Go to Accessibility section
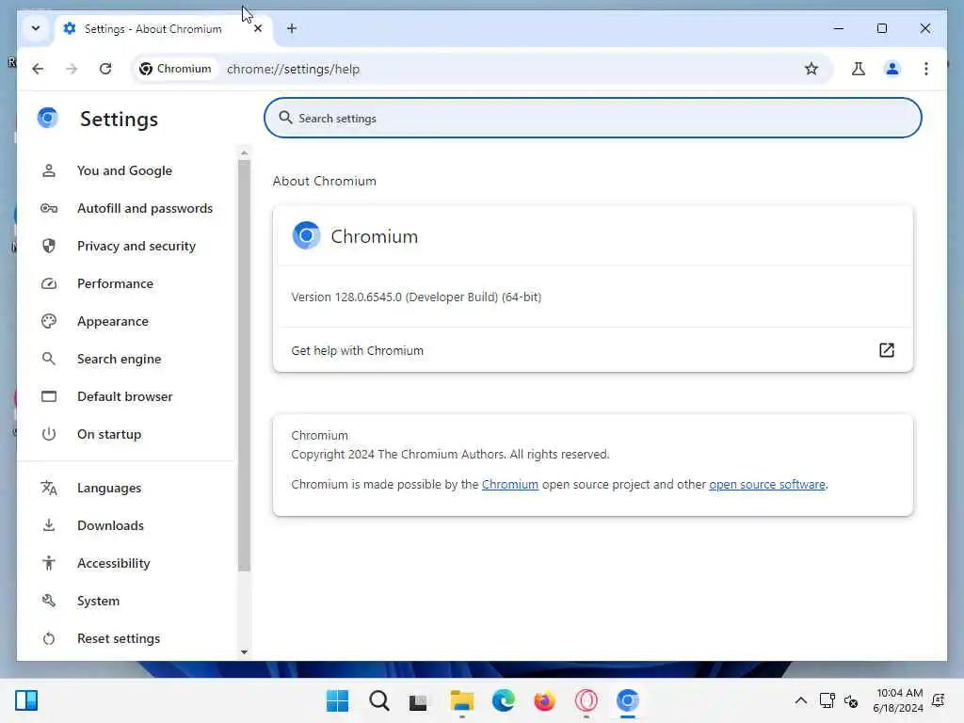 click(x=114, y=563)
